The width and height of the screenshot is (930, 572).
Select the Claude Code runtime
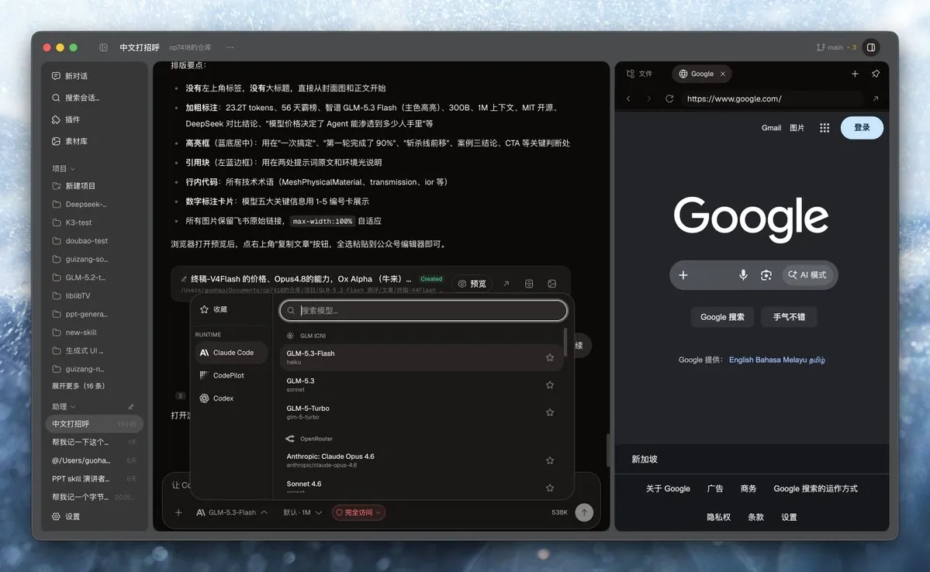pyautogui.click(x=230, y=353)
